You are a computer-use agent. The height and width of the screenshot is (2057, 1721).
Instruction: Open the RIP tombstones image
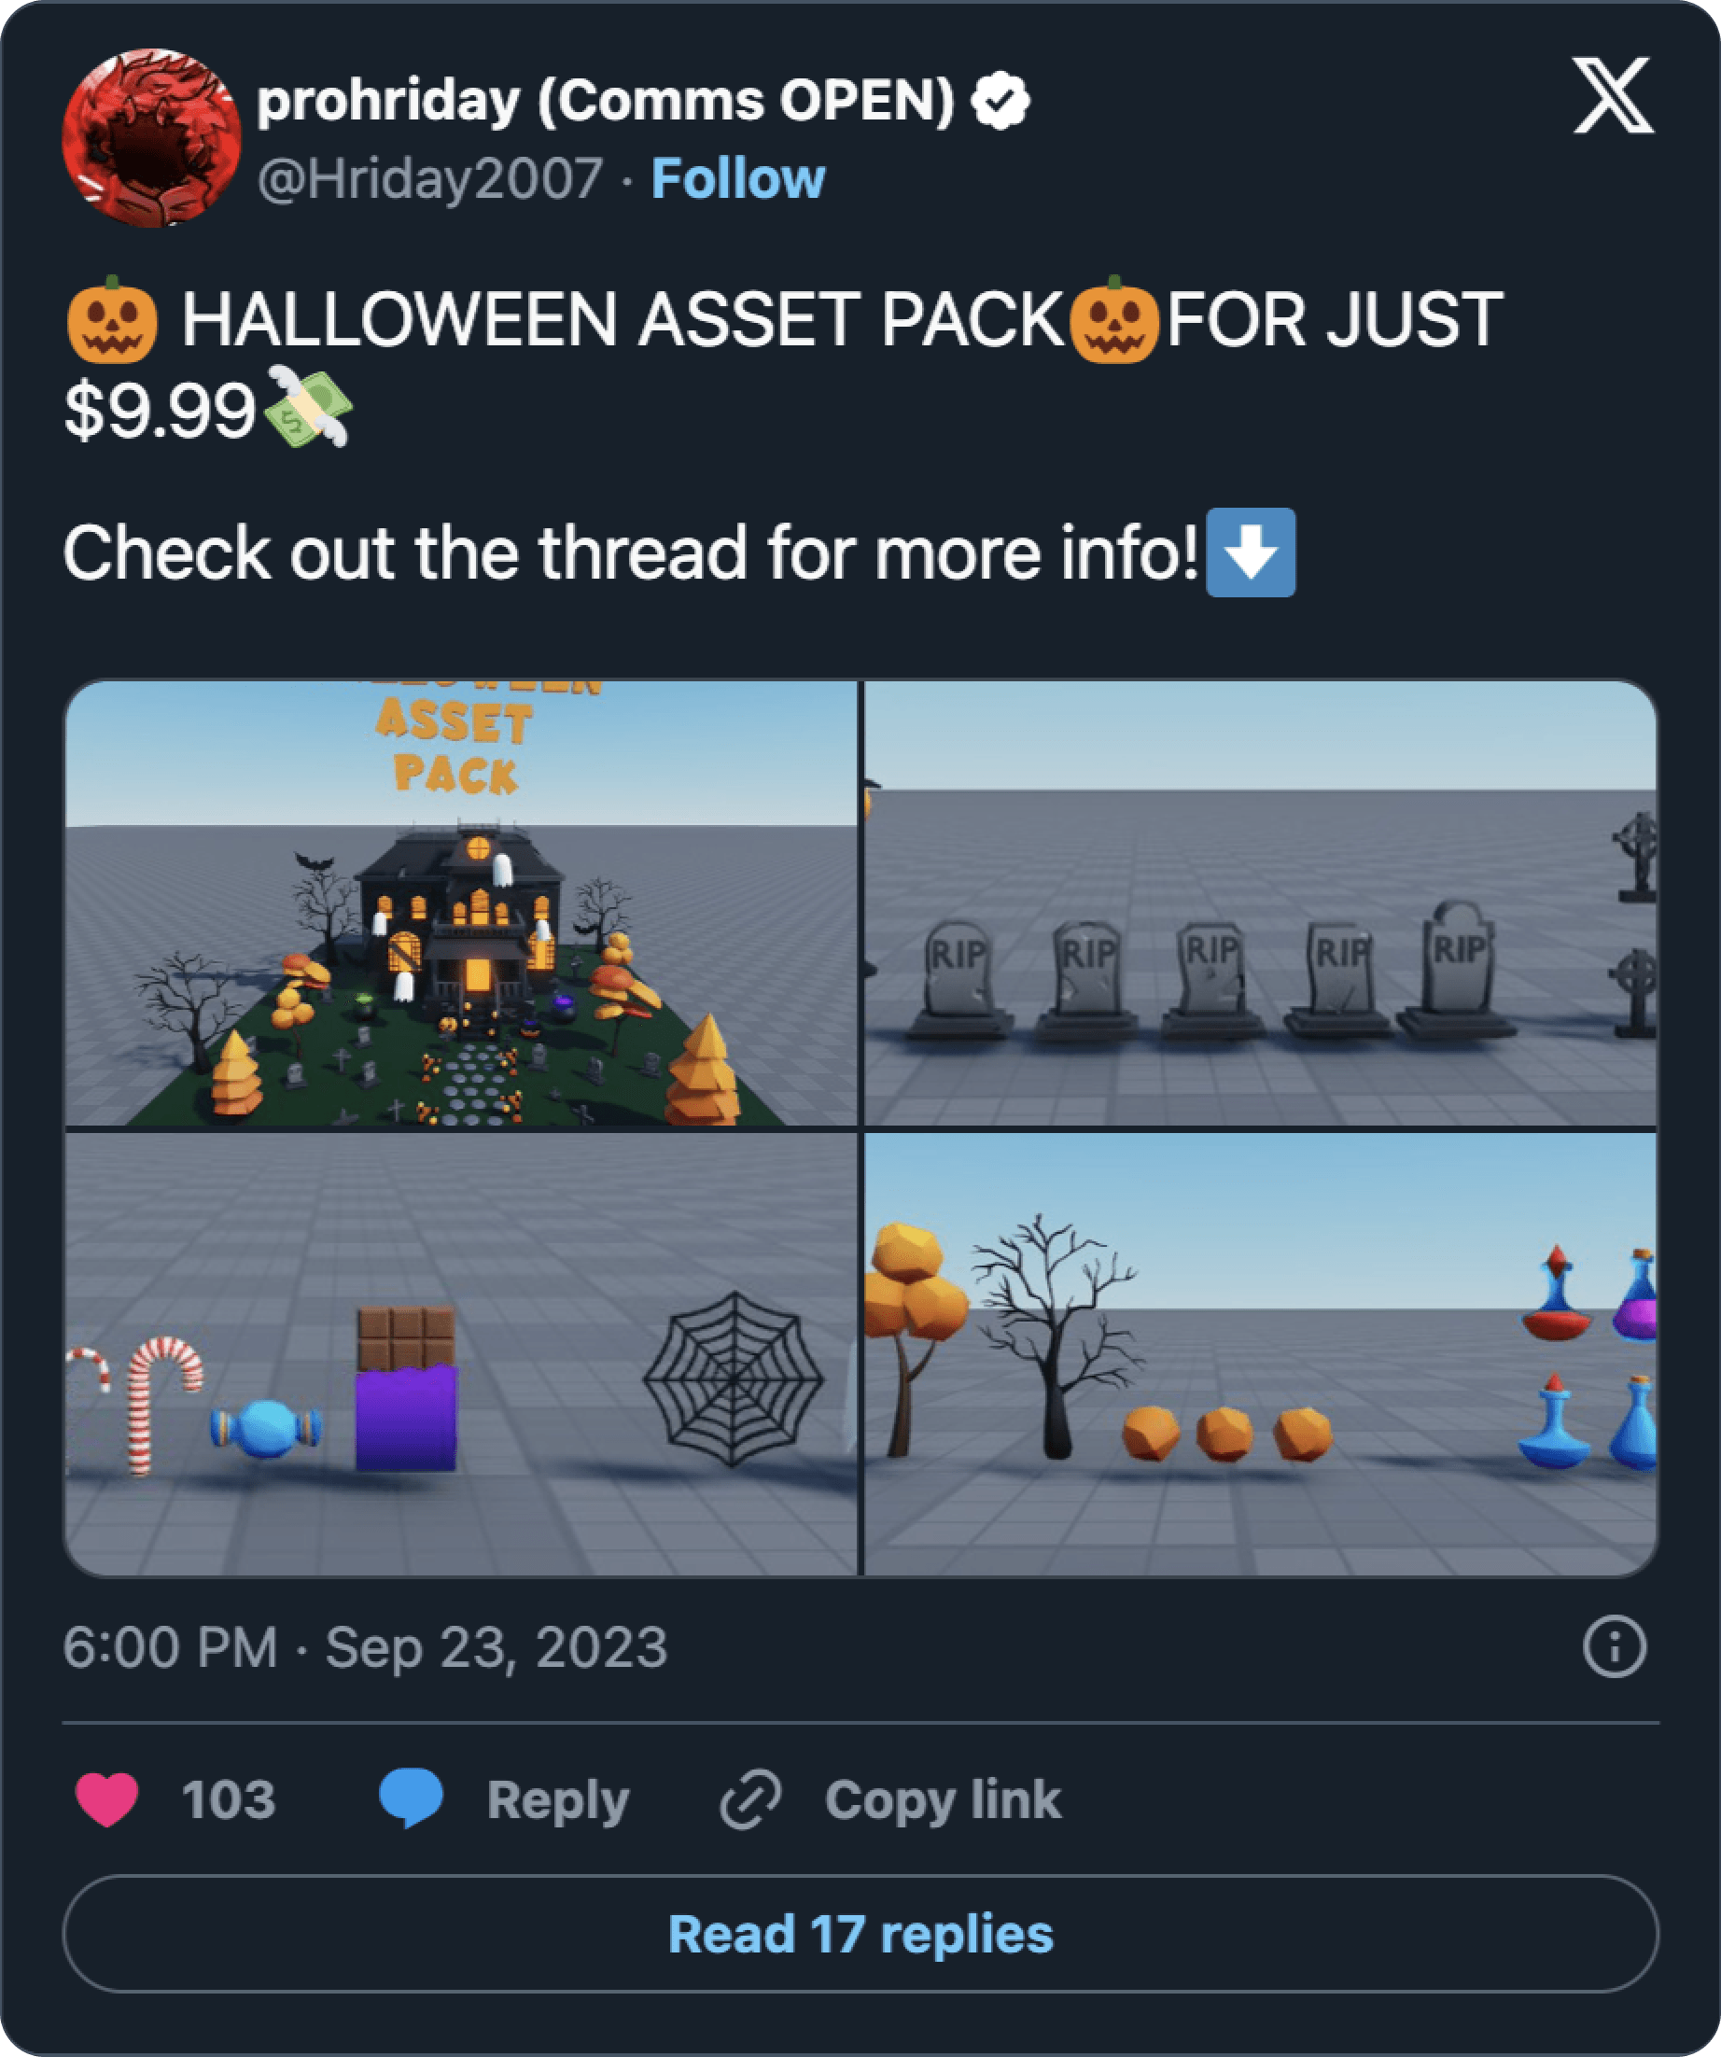coord(1261,903)
